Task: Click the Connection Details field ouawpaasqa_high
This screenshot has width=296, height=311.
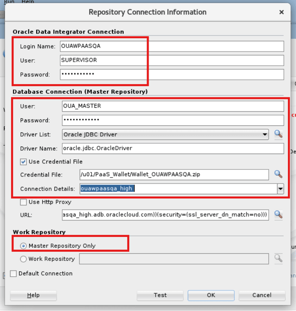Action: 178,189
